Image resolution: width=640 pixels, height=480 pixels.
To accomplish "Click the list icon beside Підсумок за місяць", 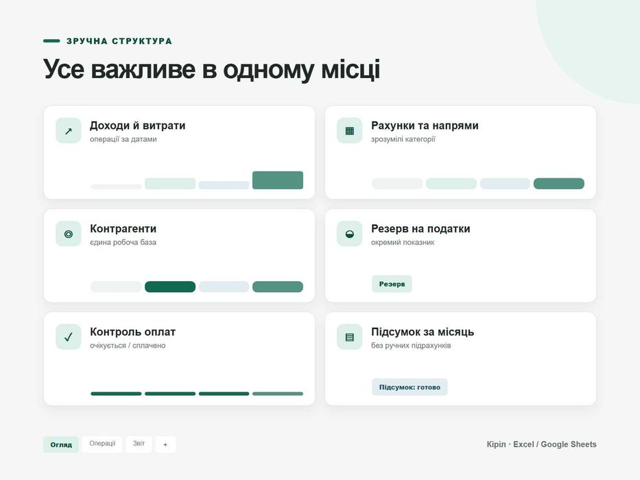I will click(349, 337).
